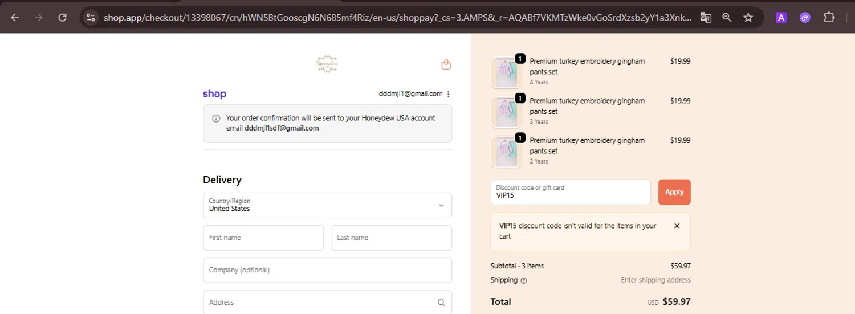Click the dddmjl1@gmail.com account email
Image resolution: width=855 pixels, height=314 pixels.
410,93
